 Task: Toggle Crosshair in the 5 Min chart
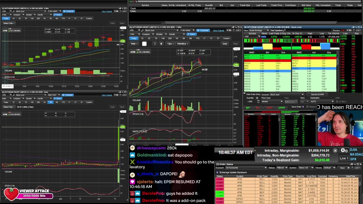[69, 11]
